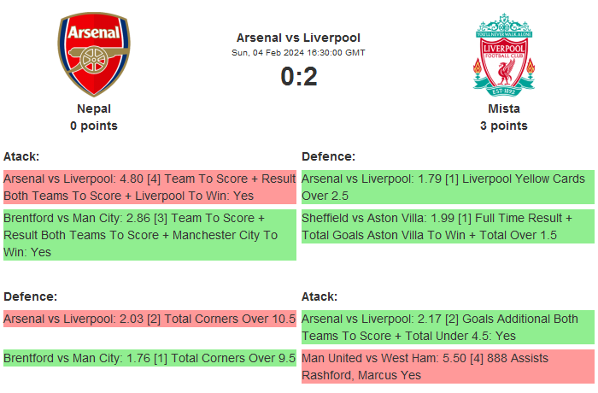Click the top-right Defence section heading
Image resolution: width=598 pixels, height=393 pixels.
tap(328, 156)
